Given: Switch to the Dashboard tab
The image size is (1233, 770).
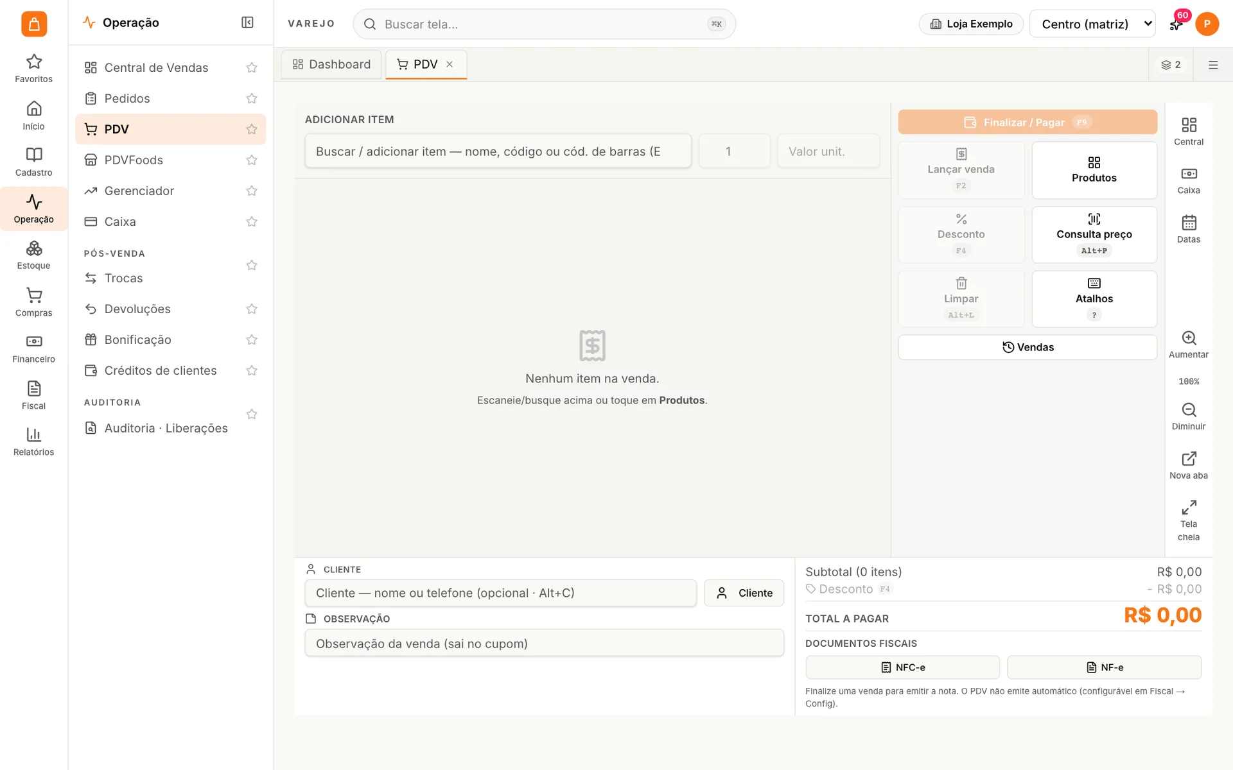Looking at the screenshot, I should point(331,64).
